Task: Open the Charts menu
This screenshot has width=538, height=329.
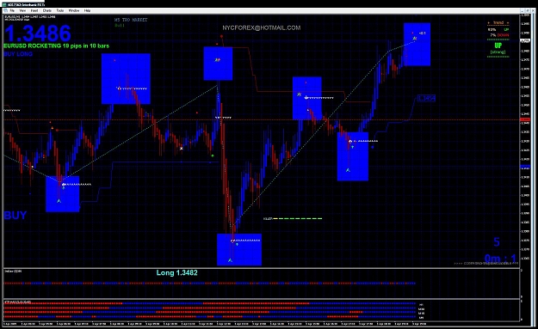Action: point(47,10)
